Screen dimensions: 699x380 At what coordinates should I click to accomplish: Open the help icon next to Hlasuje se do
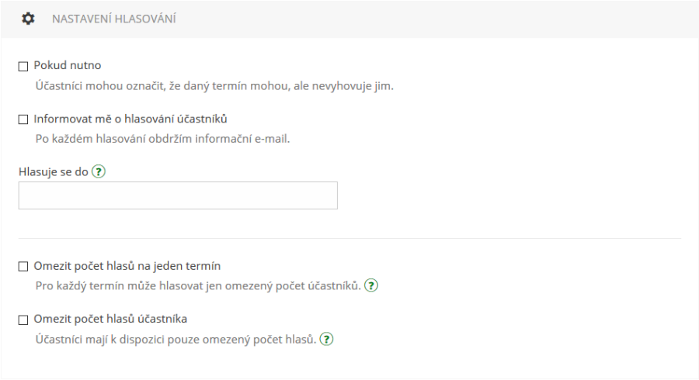(x=99, y=171)
